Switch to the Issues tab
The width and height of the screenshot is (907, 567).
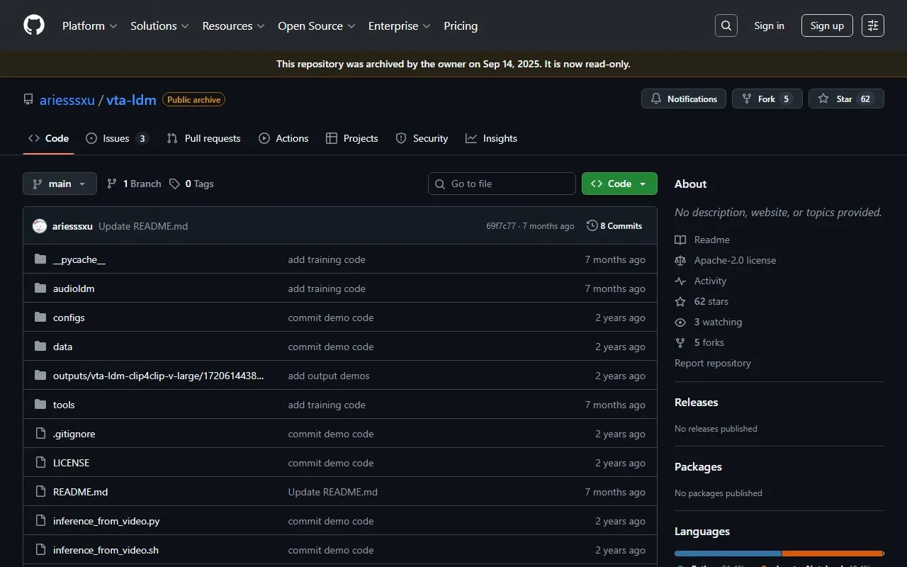(x=116, y=138)
